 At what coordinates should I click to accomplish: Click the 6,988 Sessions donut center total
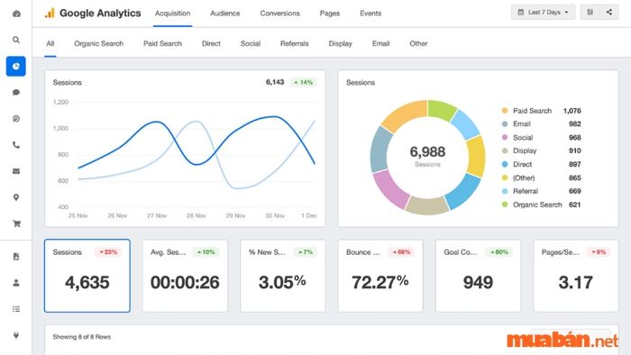tap(427, 156)
